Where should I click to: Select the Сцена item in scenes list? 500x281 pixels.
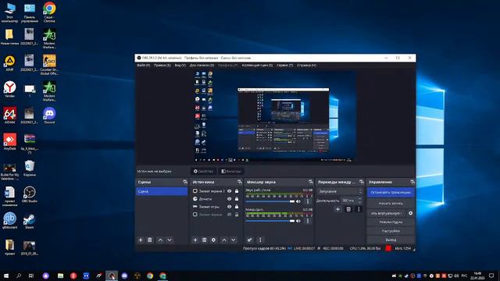pyautogui.click(x=162, y=191)
